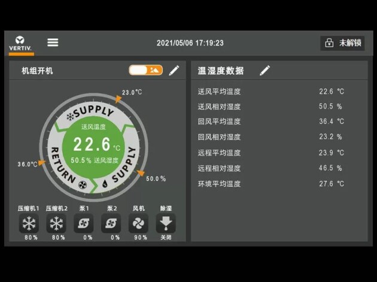Click the 泵2 pump icon
This screenshot has width=377, height=282.
pyautogui.click(x=111, y=223)
